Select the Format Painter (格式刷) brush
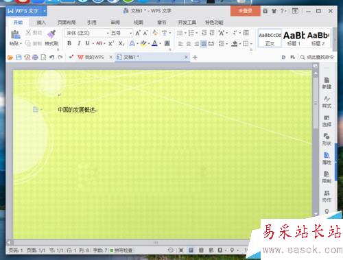The height and width of the screenshot is (260, 343). coord(51,34)
